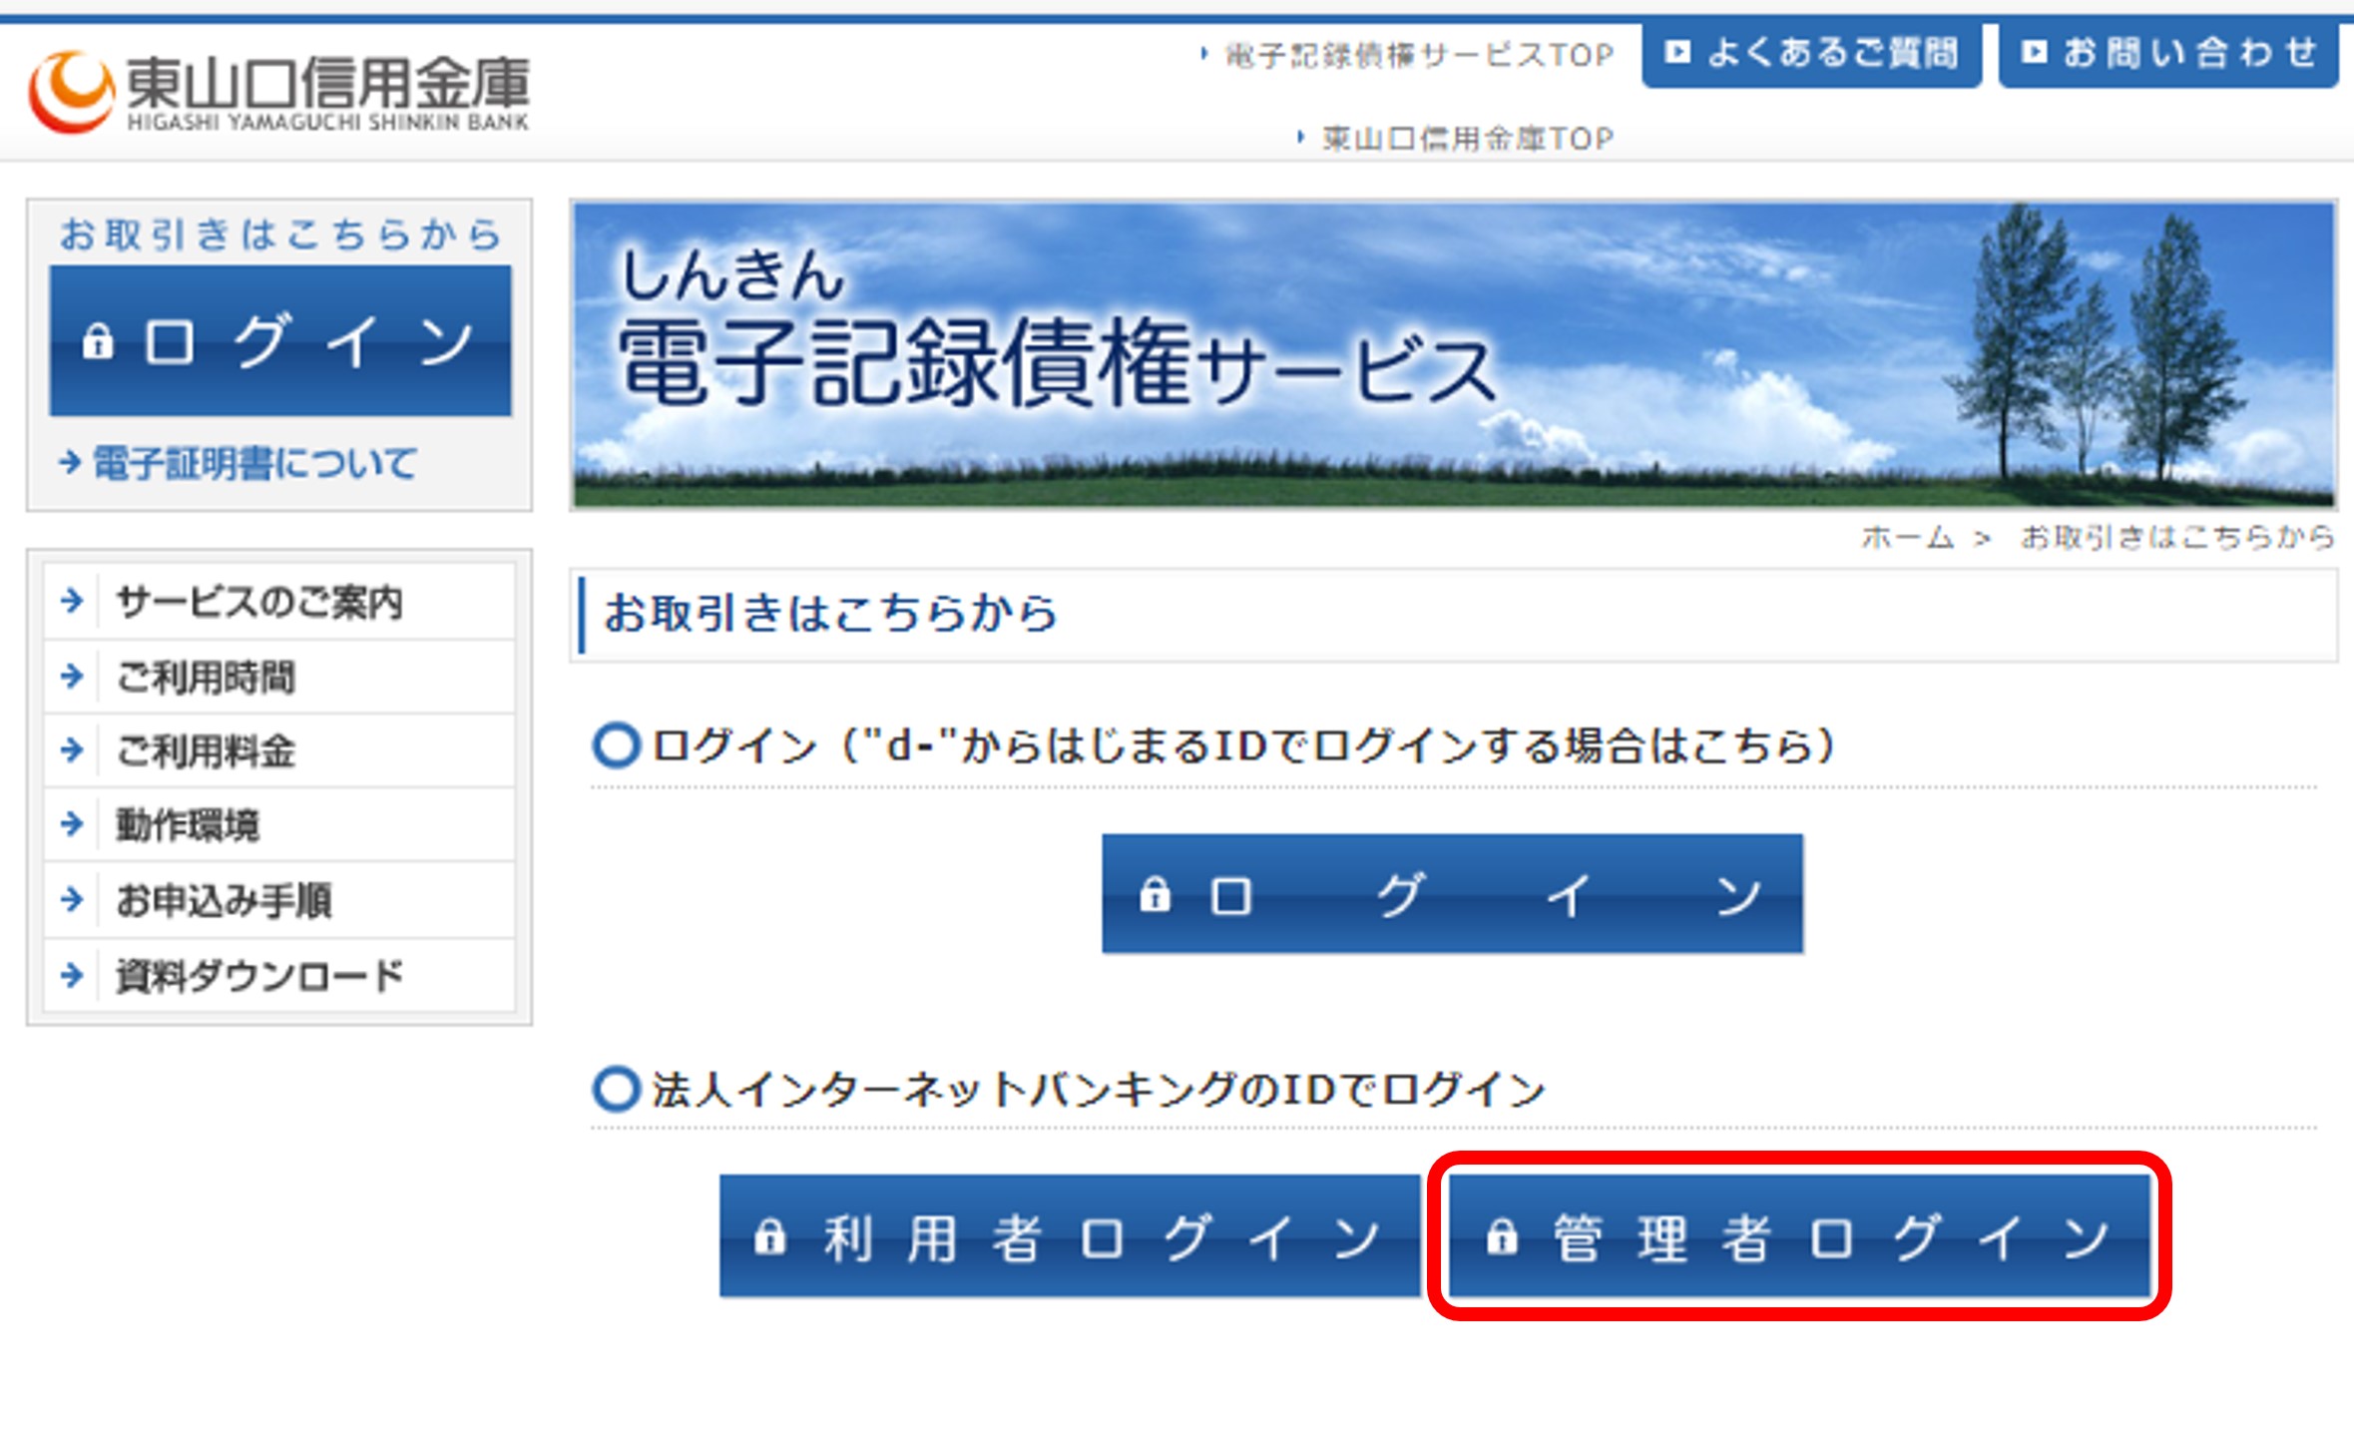Open the お問い合わせ tab
2354x1432 pixels.
pos(2167,54)
